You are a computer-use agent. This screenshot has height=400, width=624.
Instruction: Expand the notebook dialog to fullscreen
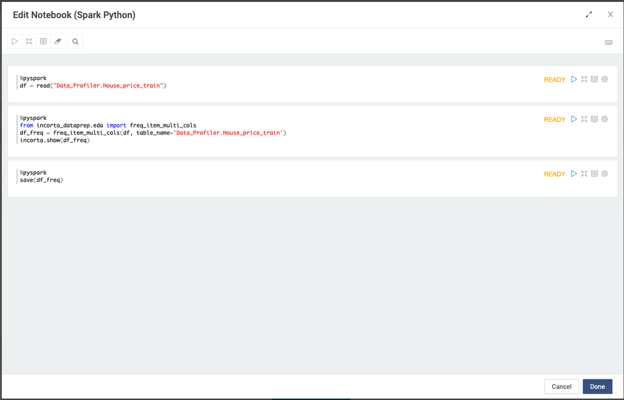tap(588, 14)
